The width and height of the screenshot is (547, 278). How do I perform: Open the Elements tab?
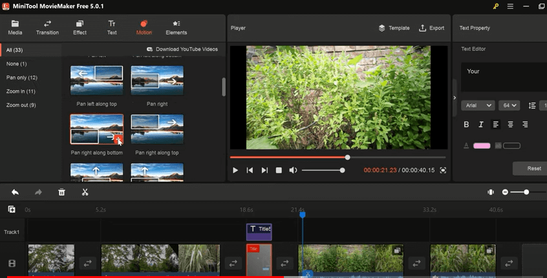coord(176,28)
